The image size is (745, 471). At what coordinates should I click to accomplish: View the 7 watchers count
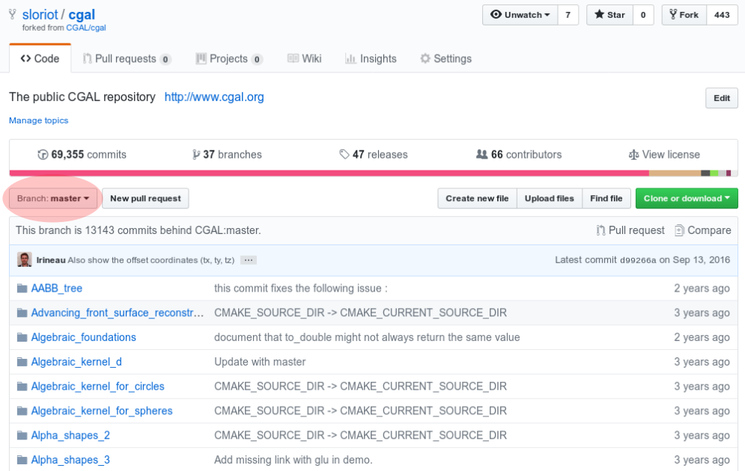click(x=568, y=15)
